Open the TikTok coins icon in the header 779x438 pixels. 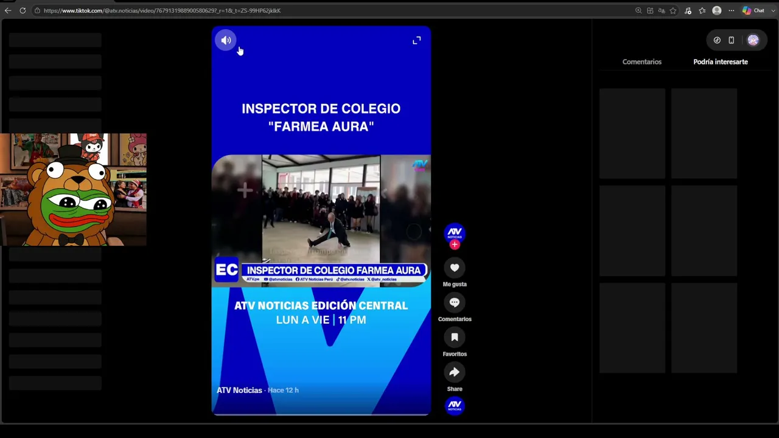(717, 40)
